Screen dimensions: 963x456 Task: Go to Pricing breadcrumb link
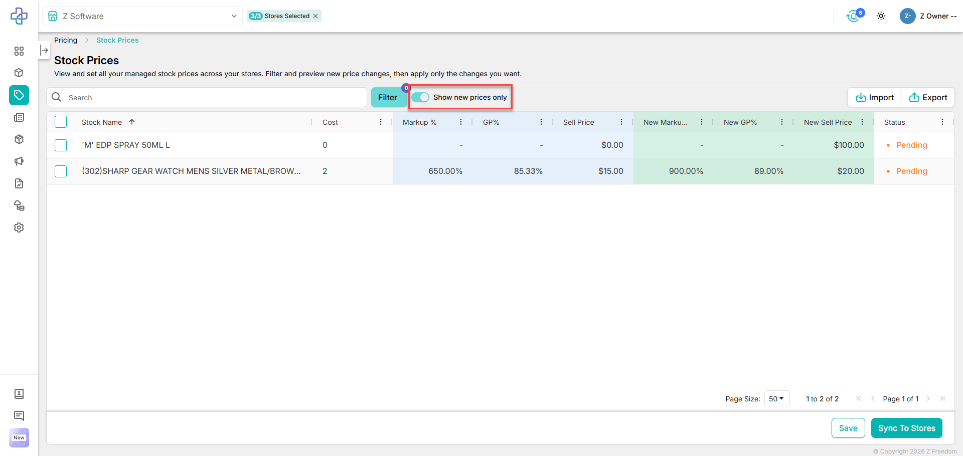coord(66,40)
